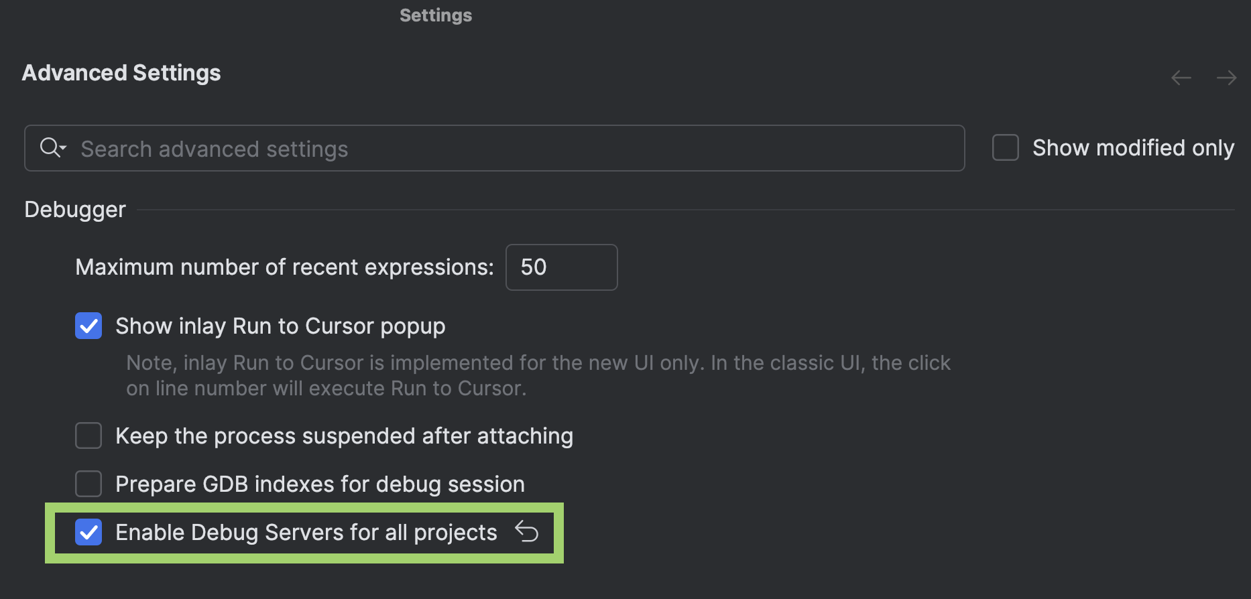Click the Advanced Settings heading
The width and height of the screenshot is (1251, 599).
[x=121, y=72]
